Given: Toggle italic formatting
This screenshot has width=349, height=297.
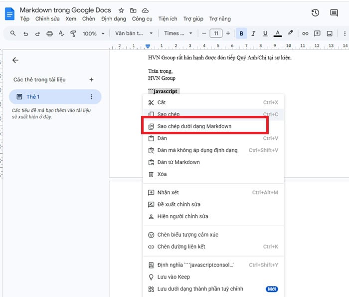Looking at the screenshot, I should point(253,33).
